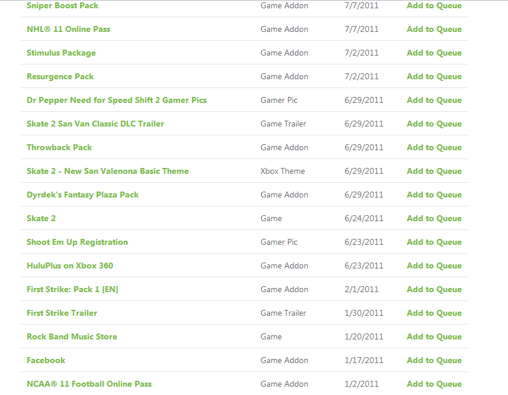This screenshot has width=508, height=395.
Task: Select Game type in Rock Band Music Store row
Action: (x=271, y=336)
